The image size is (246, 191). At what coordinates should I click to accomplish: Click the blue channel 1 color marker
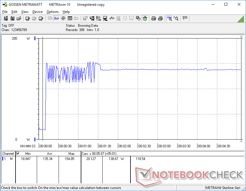[3, 159]
